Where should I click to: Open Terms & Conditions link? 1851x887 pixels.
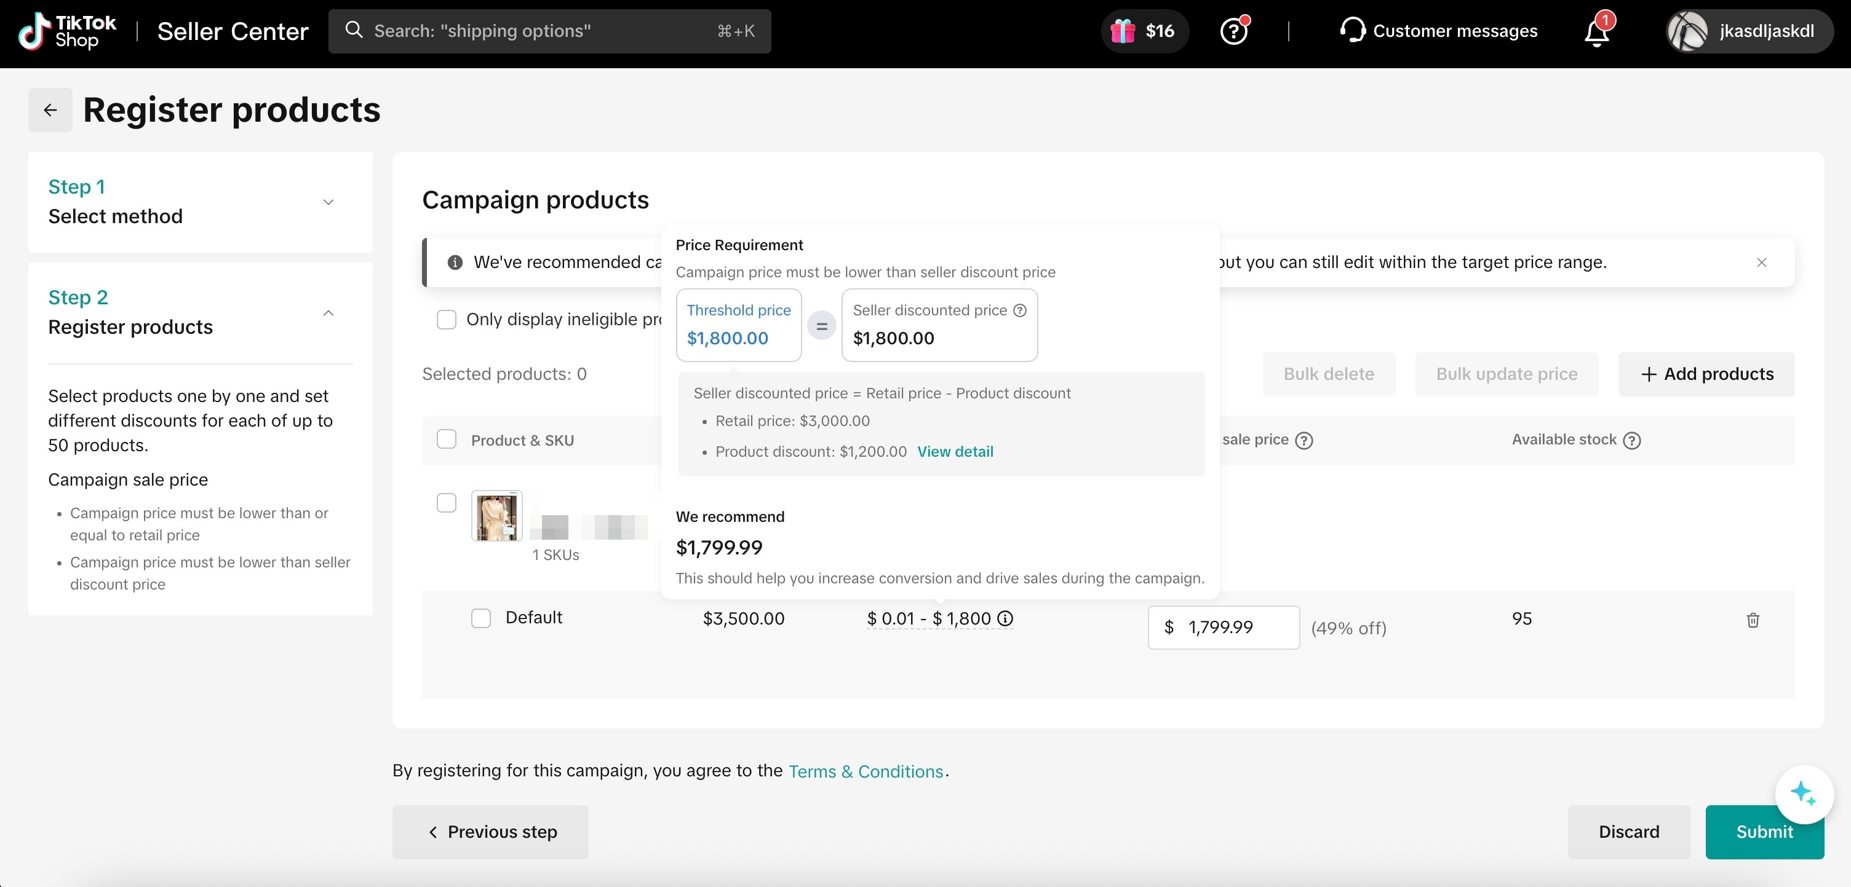pos(865,771)
